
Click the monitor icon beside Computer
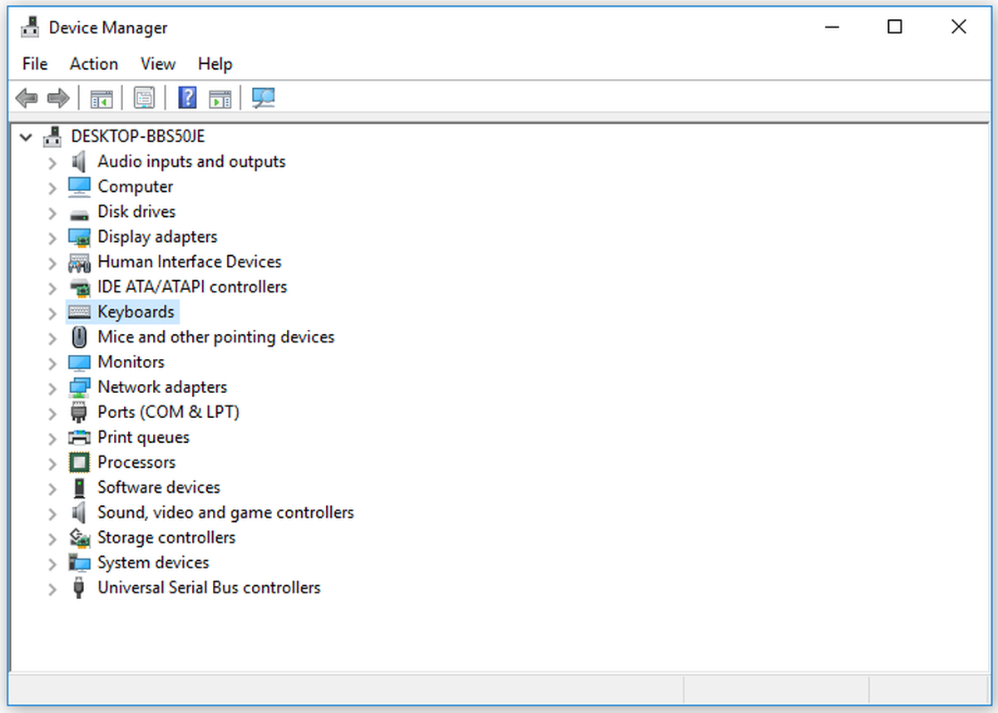[79, 186]
